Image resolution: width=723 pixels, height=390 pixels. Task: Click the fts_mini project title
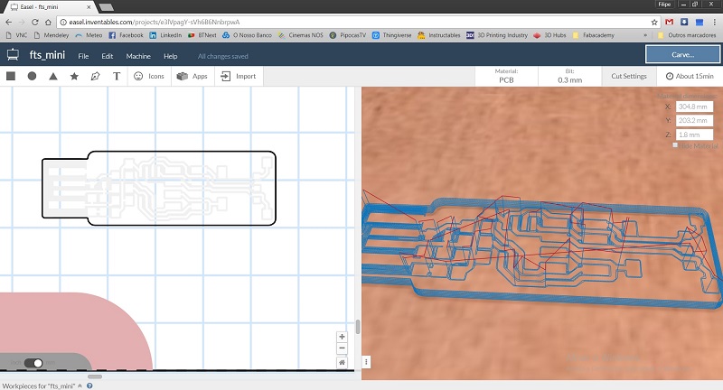click(47, 55)
